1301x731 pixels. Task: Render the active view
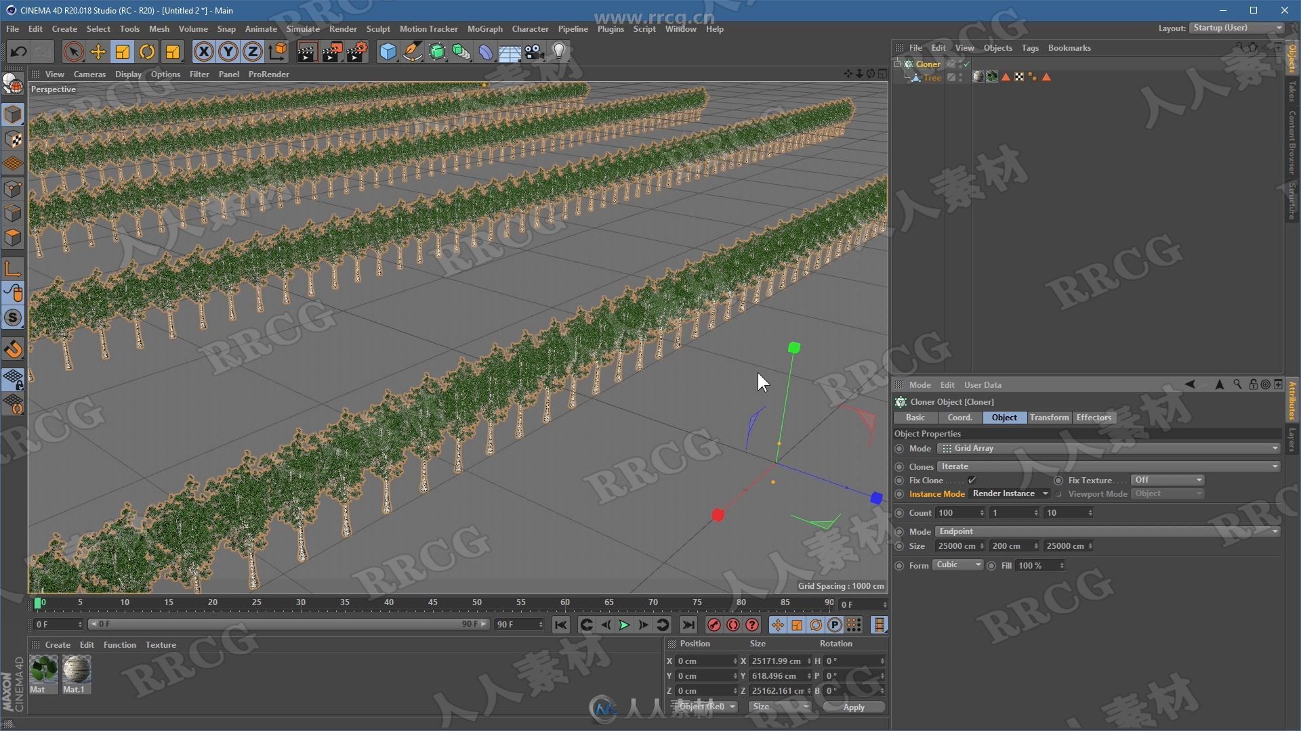tap(306, 52)
